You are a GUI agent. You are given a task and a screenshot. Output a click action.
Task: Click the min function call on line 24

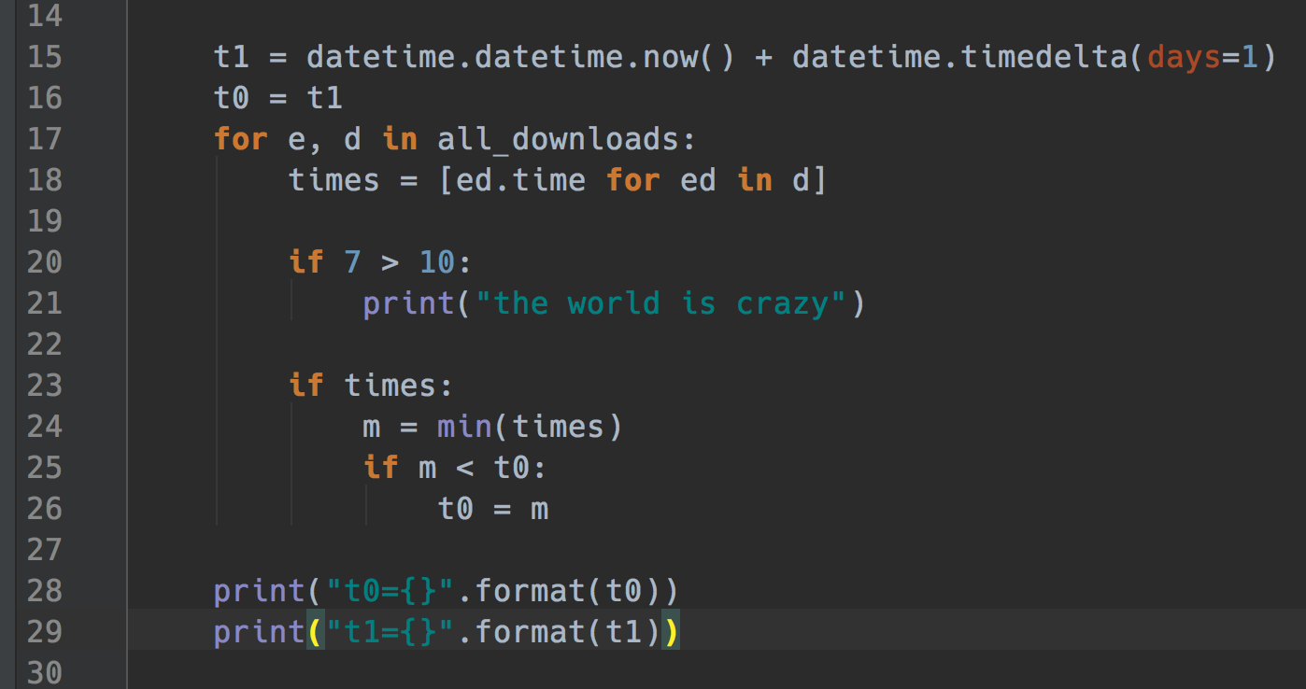(x=464, y=427)
